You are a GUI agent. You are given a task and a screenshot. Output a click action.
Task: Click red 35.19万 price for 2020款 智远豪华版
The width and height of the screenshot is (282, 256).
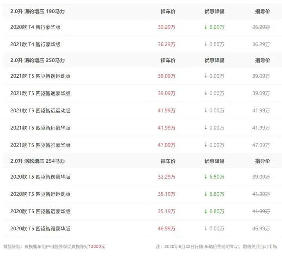coord(166,211)
